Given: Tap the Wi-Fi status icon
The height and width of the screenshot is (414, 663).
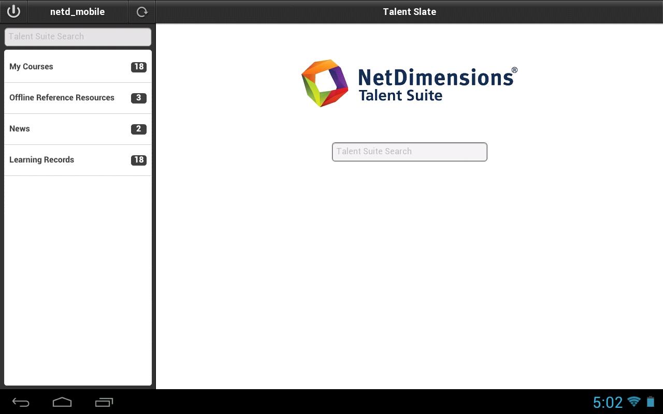Looking at the screenshot, I should (x=633, y=402).
